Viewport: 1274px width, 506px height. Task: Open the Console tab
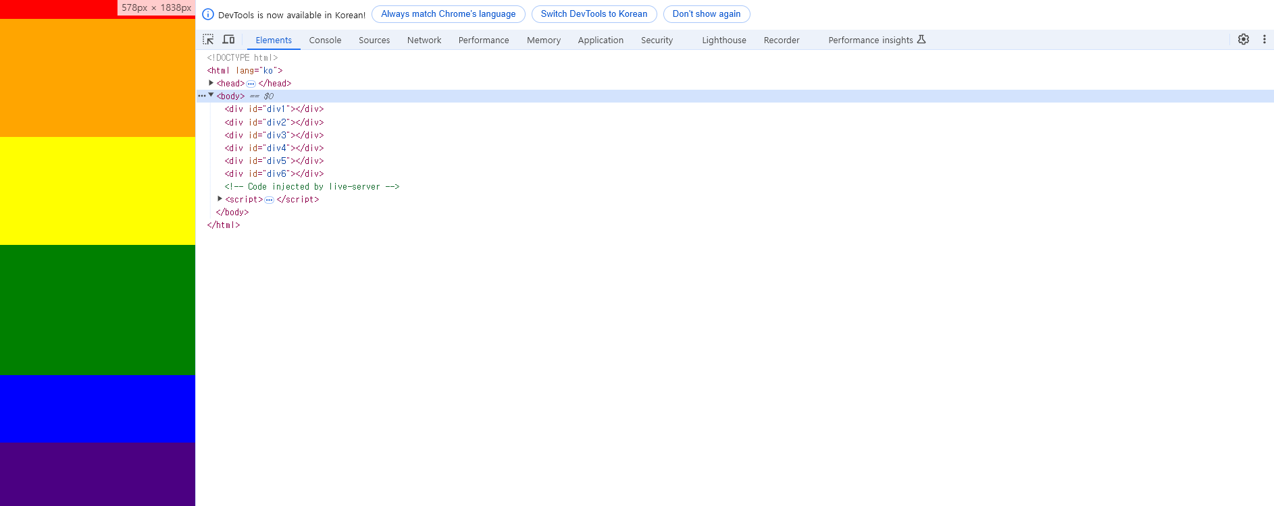[x=325, y=40]
